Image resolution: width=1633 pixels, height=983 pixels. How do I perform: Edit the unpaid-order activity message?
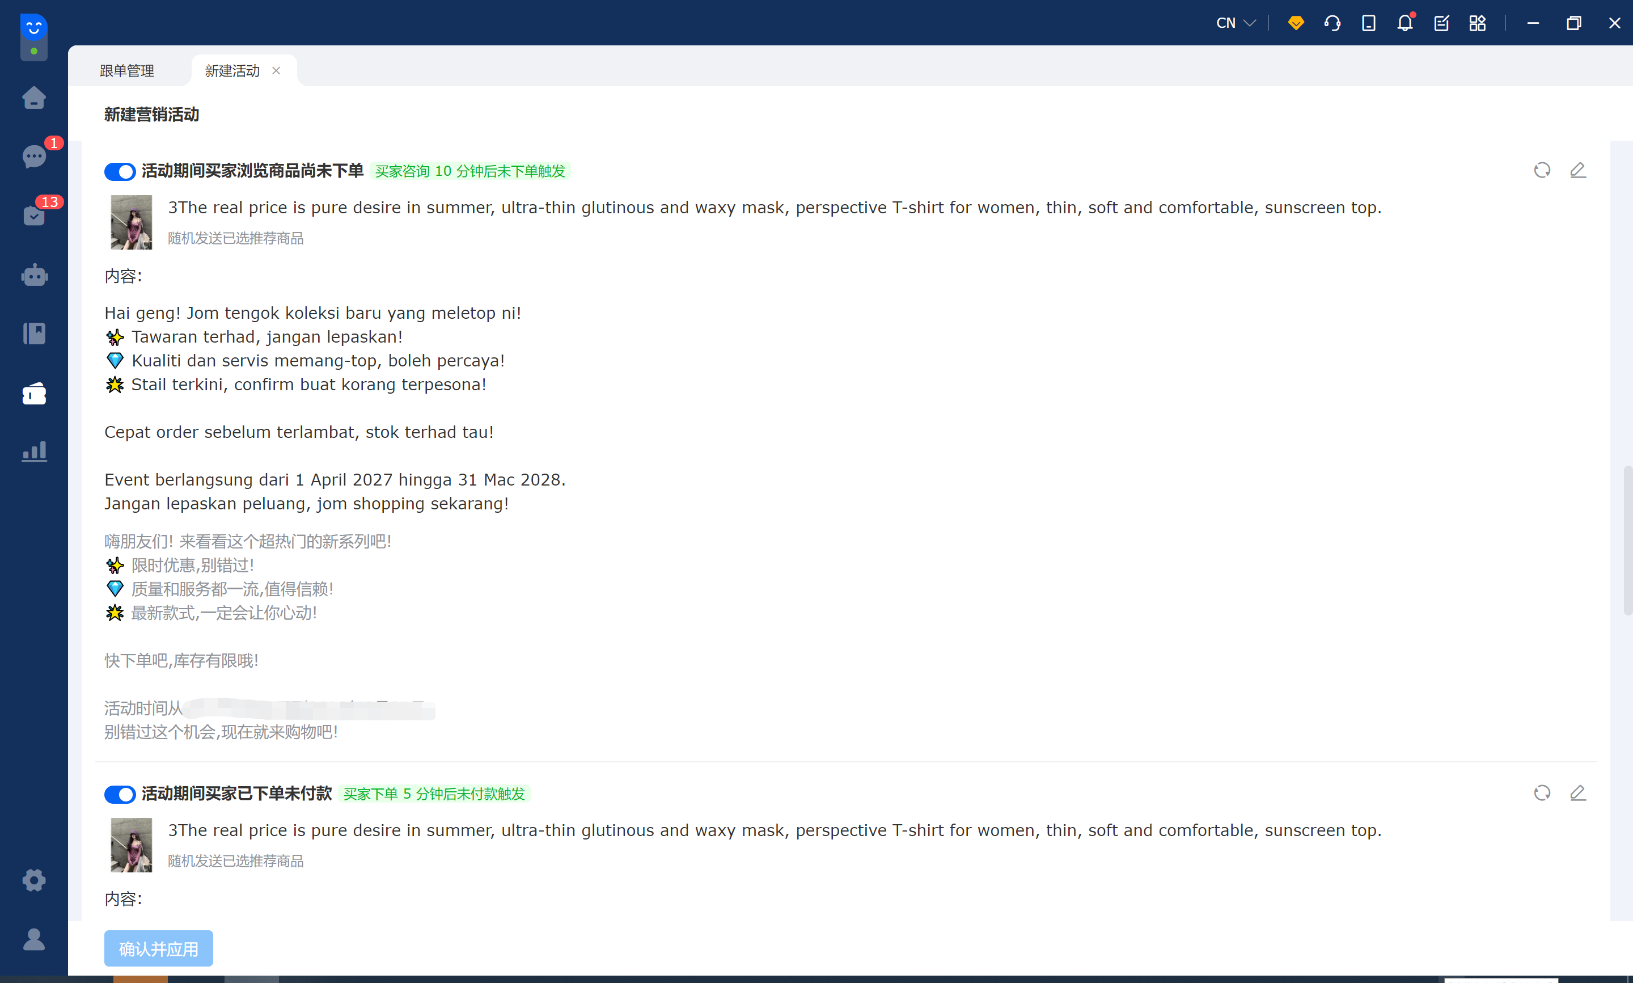pos(1577,793)
